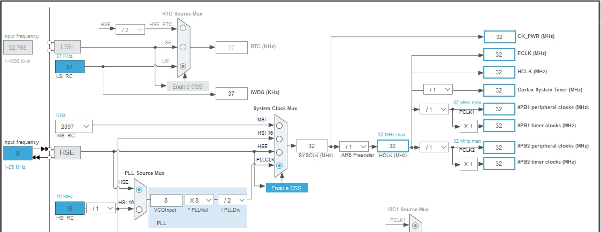The image size is (601, 232).
Task: Open the AHB Prescaler dropdown
Action: tap(354, 146)
